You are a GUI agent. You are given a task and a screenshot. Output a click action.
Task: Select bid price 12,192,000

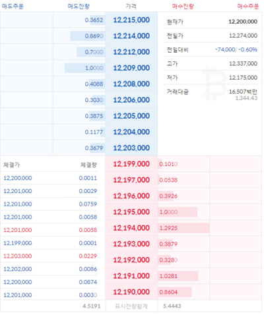tap(131, 260)
